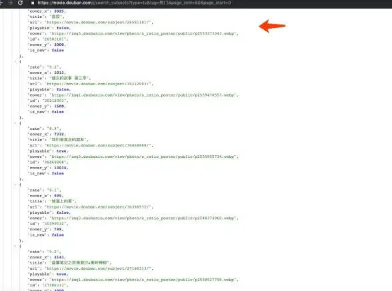392x291 pixels.
Task: Click playable true below subject/30468808 url
Action: coord(48,151)
